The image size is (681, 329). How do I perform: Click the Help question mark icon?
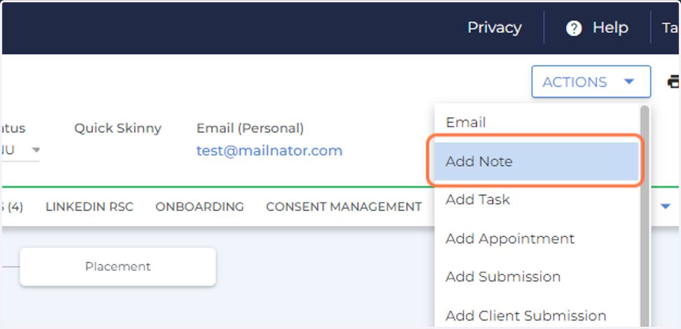click(x=574, y=28)
